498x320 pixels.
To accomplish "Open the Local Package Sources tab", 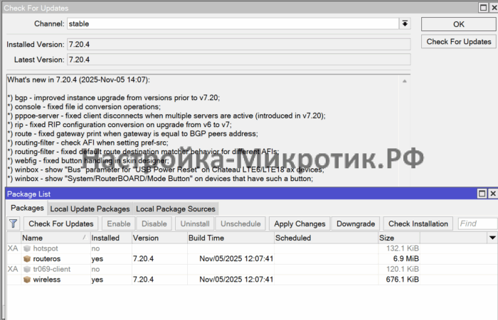I will click(175, 209).
